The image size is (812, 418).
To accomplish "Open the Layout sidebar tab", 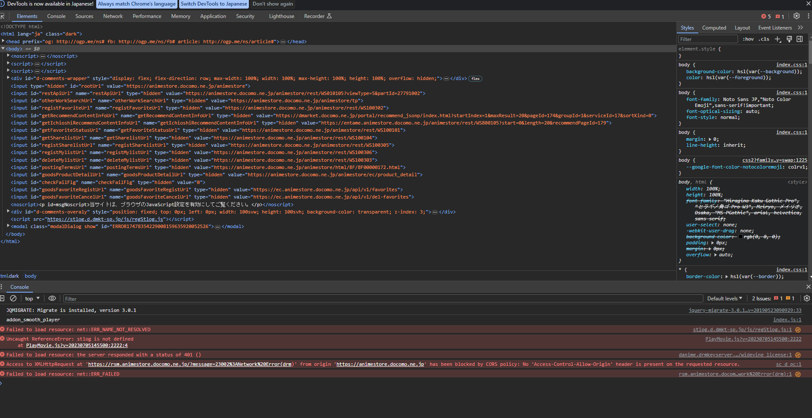I will point(742,28).
